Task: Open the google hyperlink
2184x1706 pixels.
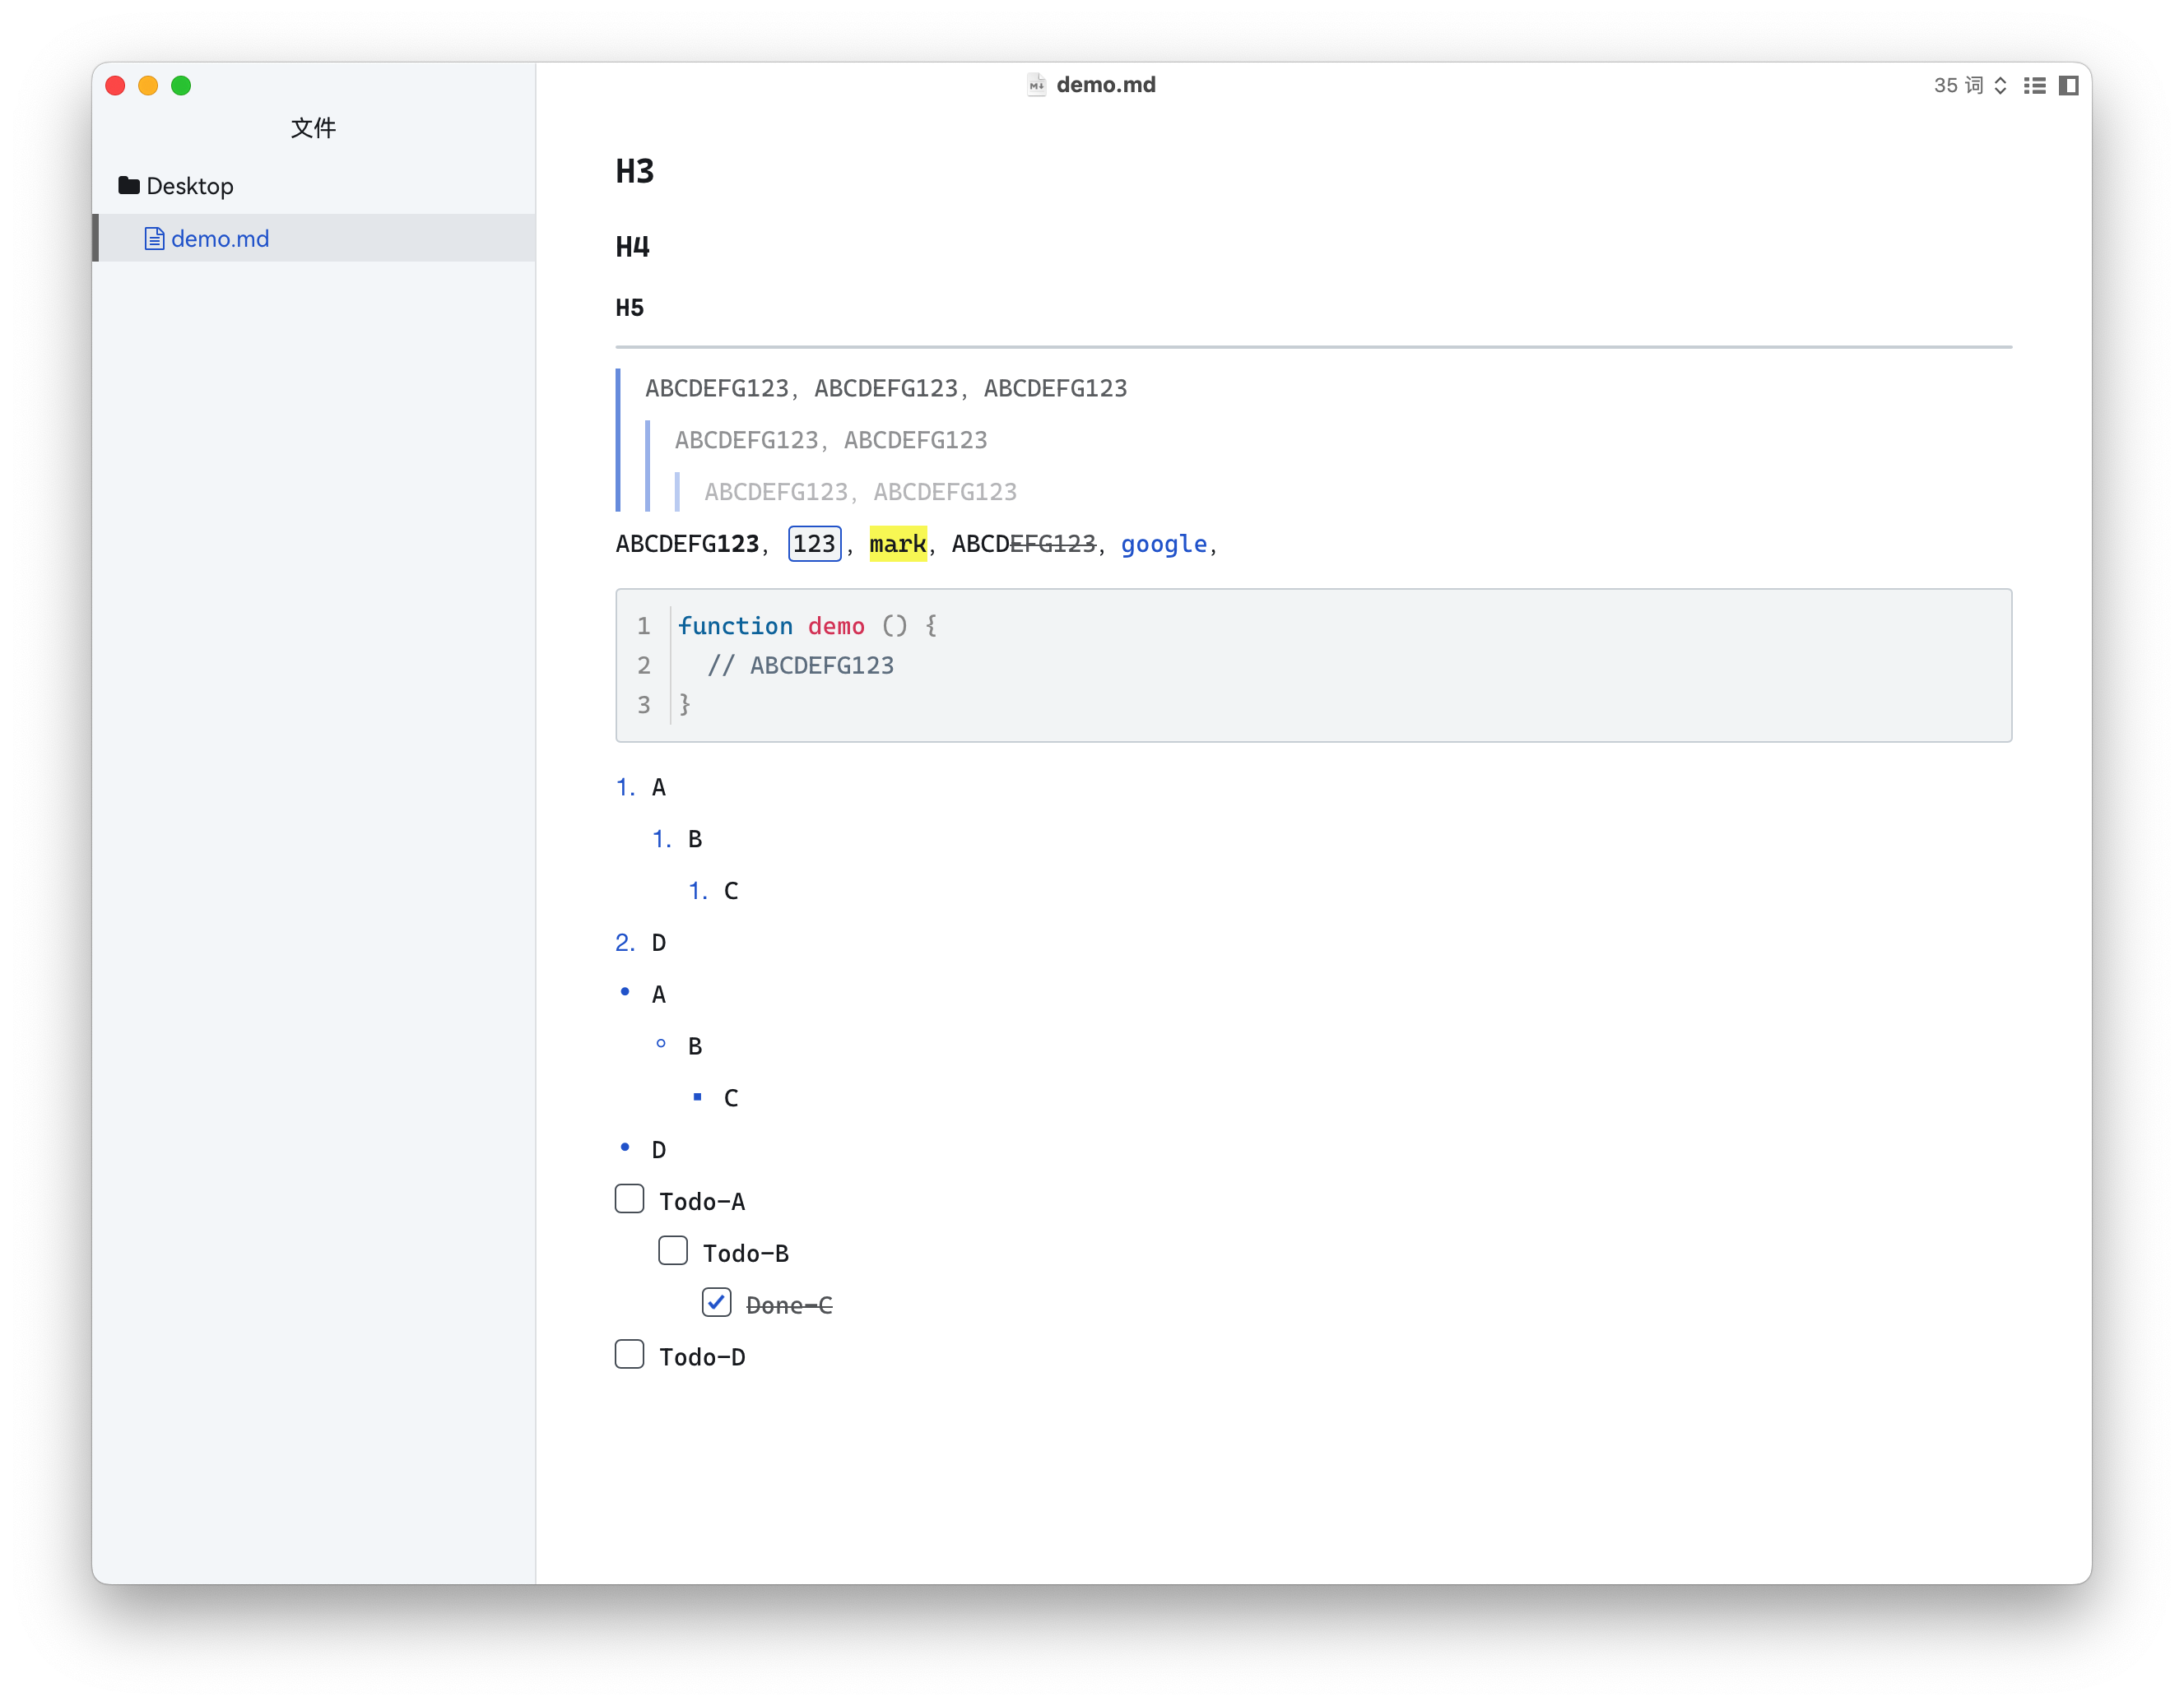Action: (1163, 544)
